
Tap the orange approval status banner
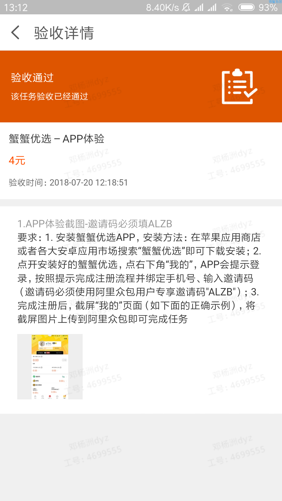tap(141, 86)
